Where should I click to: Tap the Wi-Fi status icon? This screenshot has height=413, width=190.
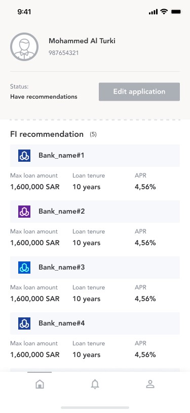tap(164, 12)
